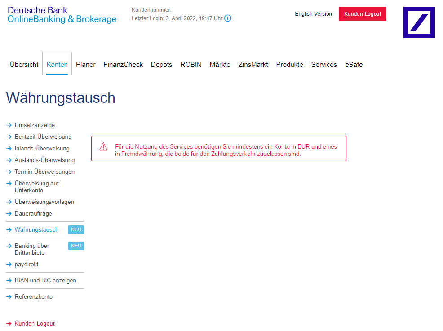Click the arrow icon before Umsatzanzeige
The width and height of the screenshot is (443, 331).
pyautogui.click(x=9, y=125)
